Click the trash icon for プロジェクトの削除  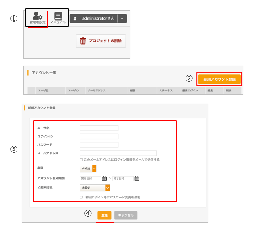(x=83, y=41)
